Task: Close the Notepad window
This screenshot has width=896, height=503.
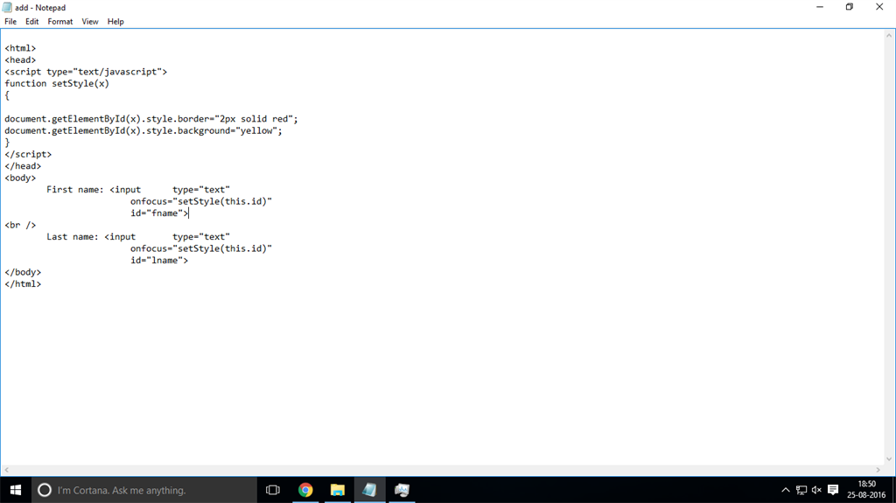Action: pyautogui.click(x=879, y=7)
